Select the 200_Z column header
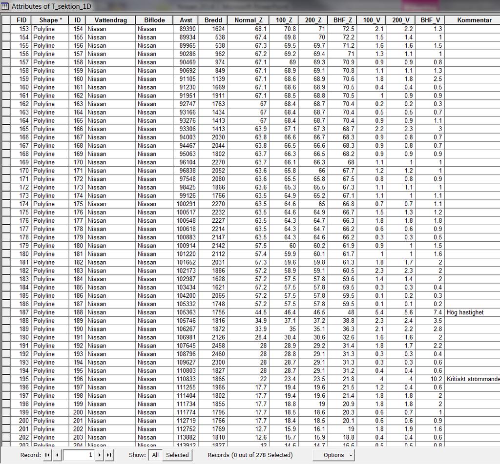The width and height of the screenshot is (500, 464). pos(313,20)
